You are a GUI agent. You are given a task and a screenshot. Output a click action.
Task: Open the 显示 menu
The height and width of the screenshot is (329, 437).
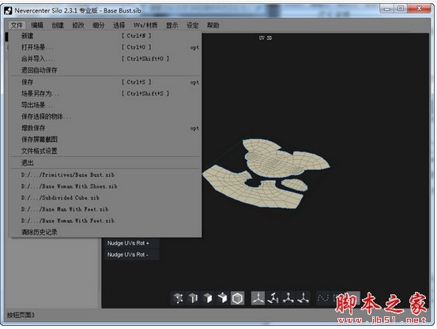(x=172, y=25)
